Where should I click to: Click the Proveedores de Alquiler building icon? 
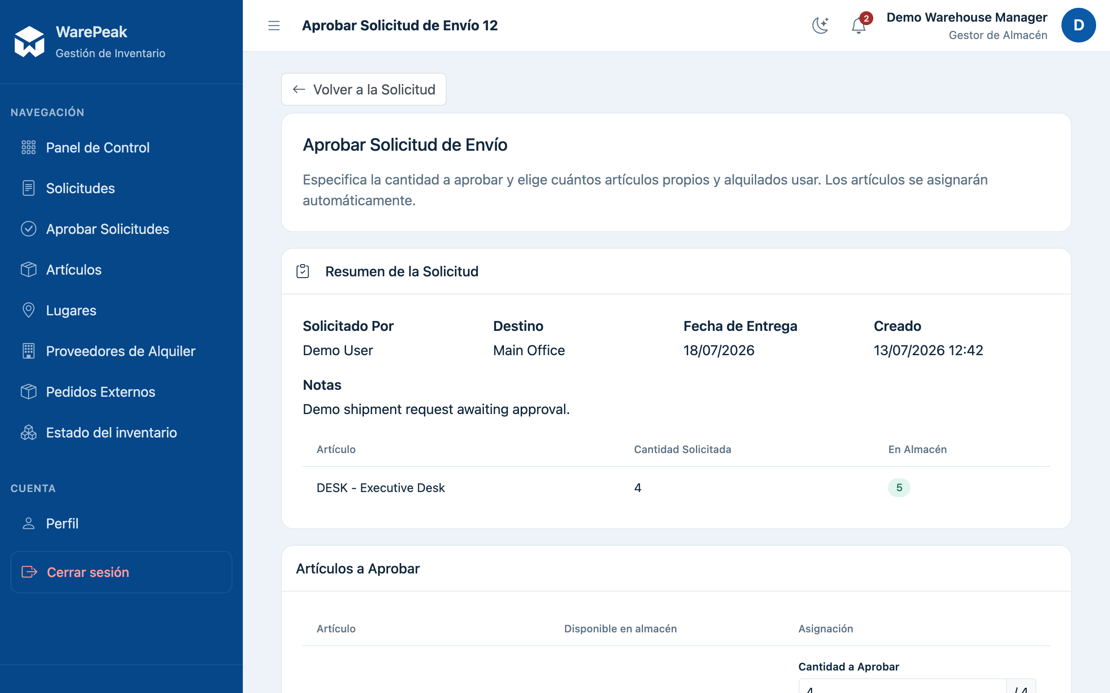[29, 351]
